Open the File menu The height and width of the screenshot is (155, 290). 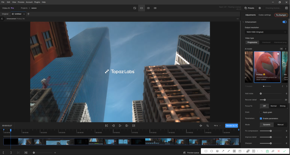[x=3, y=2]
